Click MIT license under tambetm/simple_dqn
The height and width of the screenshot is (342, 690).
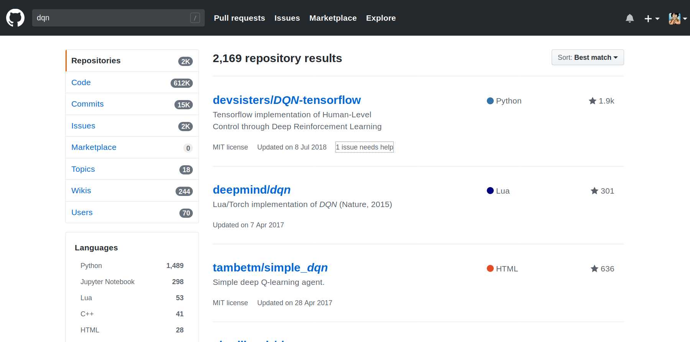coord(230,303)
